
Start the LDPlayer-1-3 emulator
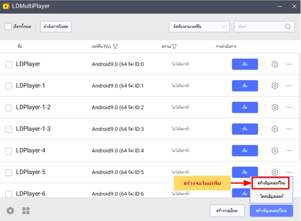(x=245, y=129)
